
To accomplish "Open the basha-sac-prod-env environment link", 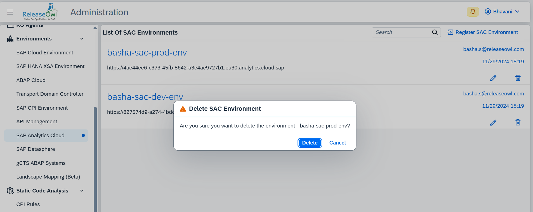I will [x=147, y=52].
